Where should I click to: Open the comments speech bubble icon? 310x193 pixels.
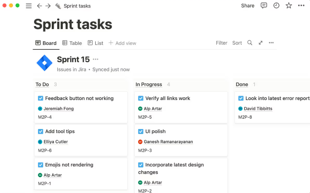(x=264, y=5)
